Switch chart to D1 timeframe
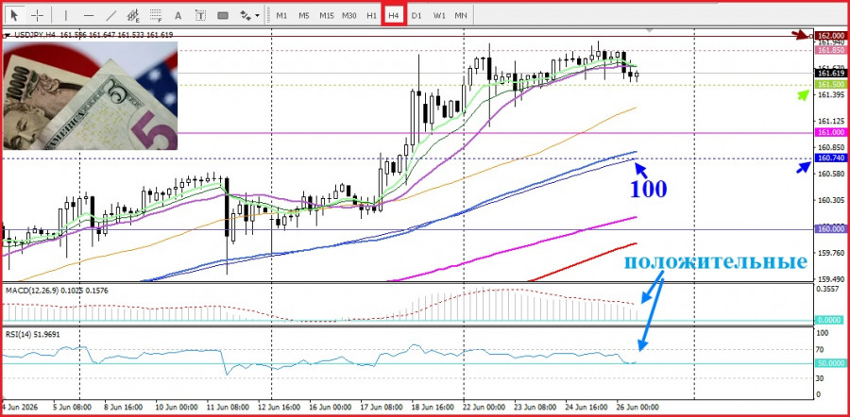 [x=416, y=16]
